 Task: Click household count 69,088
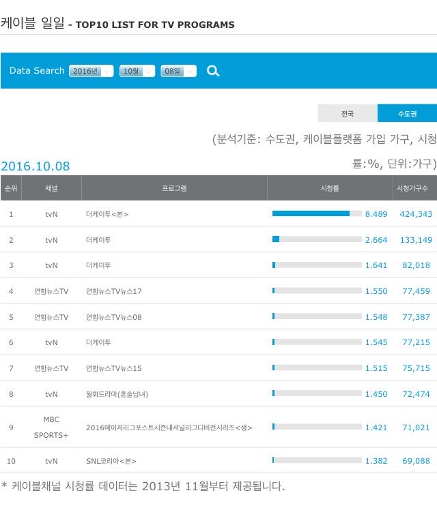coord(416,461)
